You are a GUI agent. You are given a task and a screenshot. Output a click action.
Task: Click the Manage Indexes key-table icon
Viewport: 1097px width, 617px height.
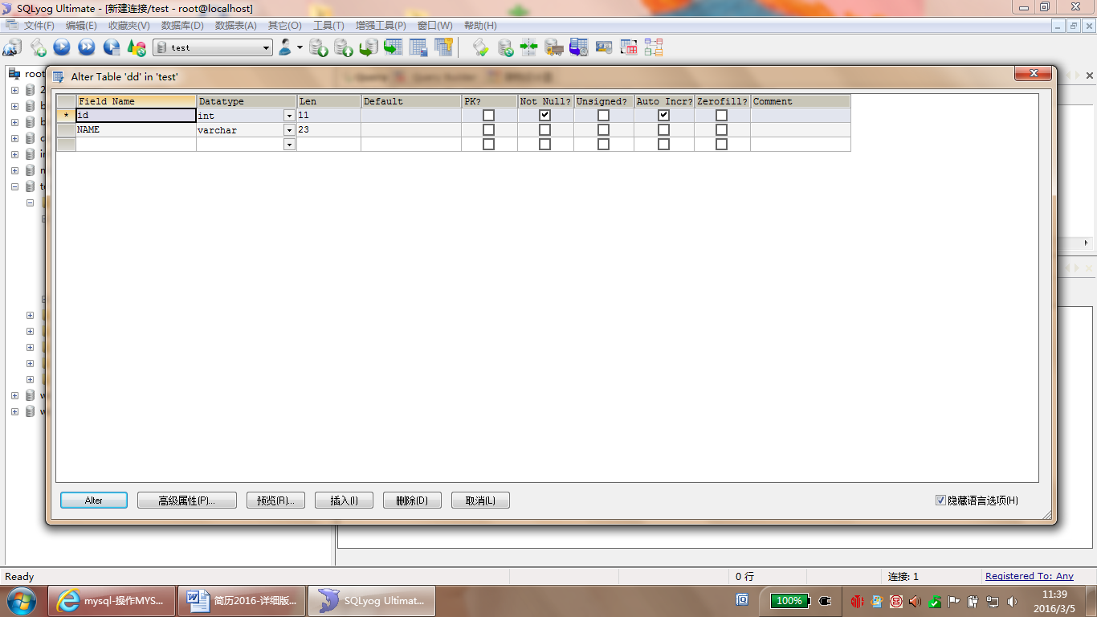coord(443,47)
